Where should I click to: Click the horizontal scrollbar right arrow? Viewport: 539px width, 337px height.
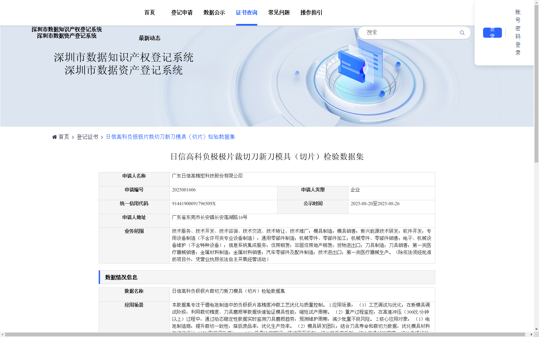[x=531, y=335]
